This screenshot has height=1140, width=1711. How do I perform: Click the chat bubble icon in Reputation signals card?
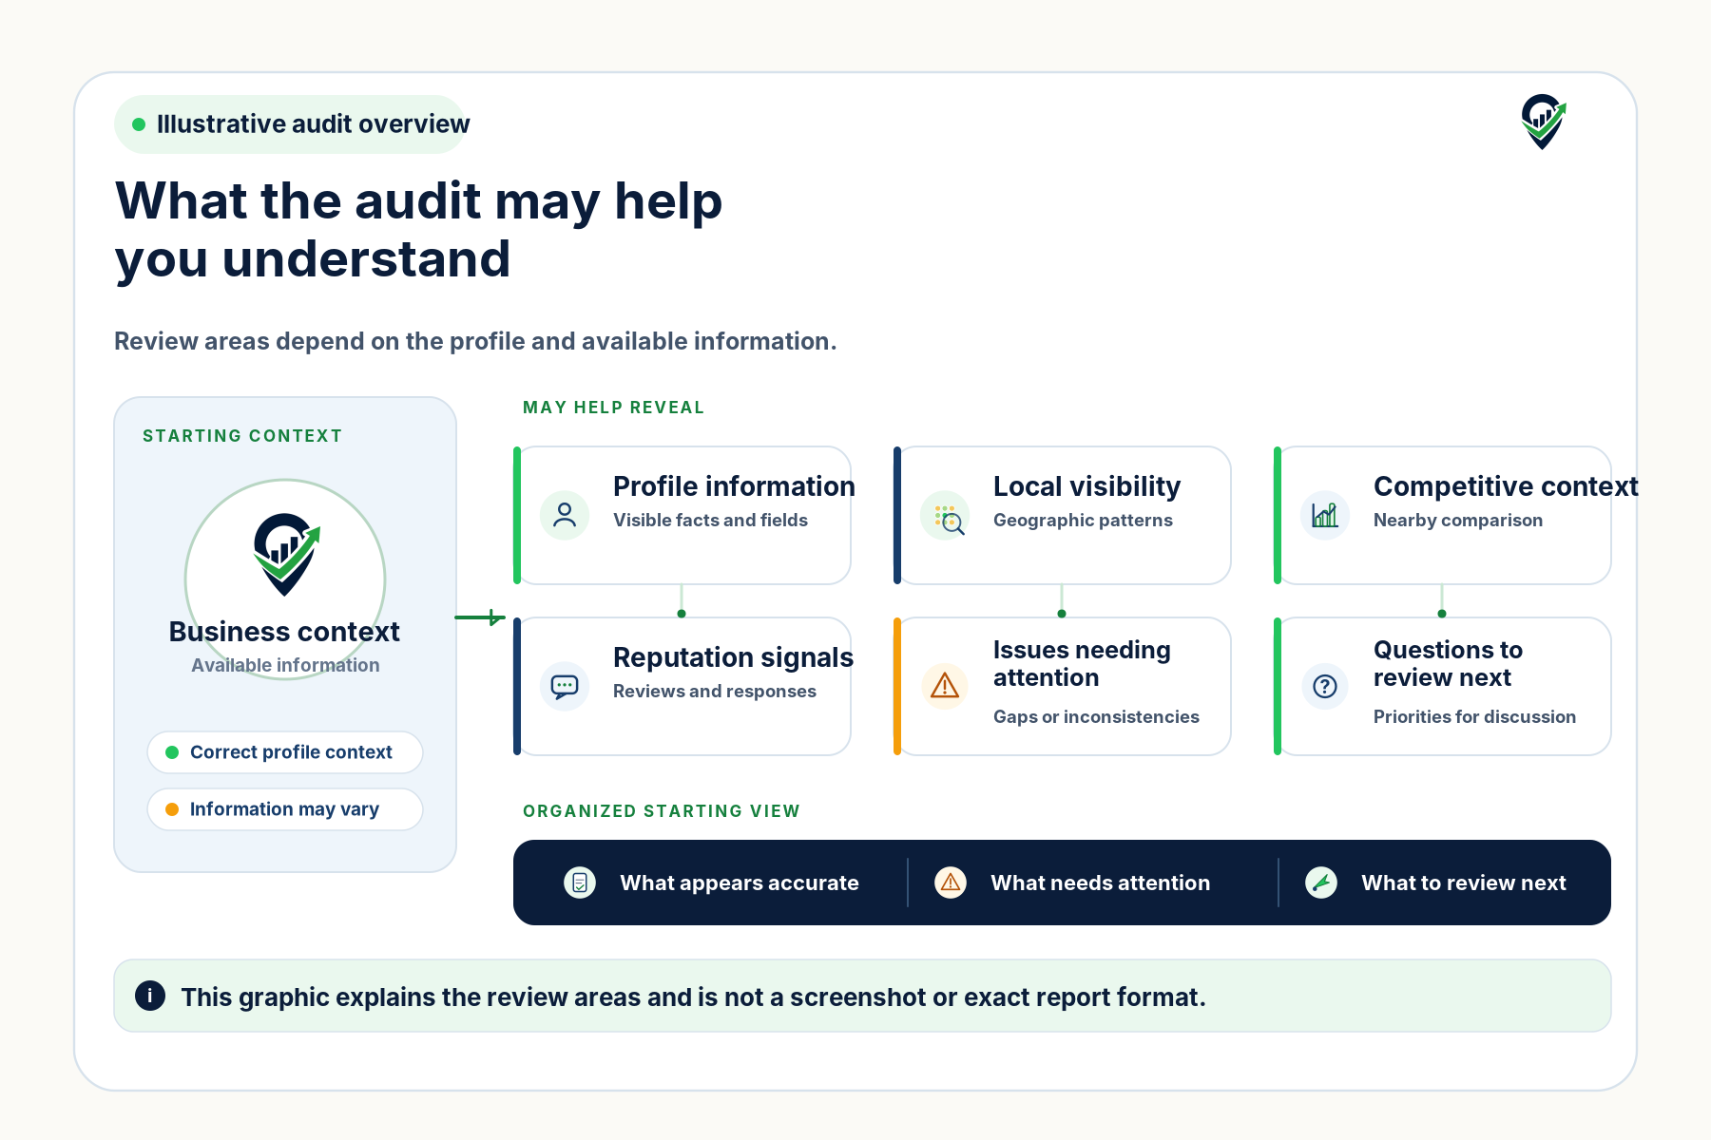(565, 686)
